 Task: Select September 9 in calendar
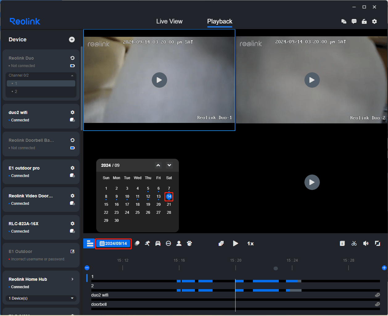117,196
